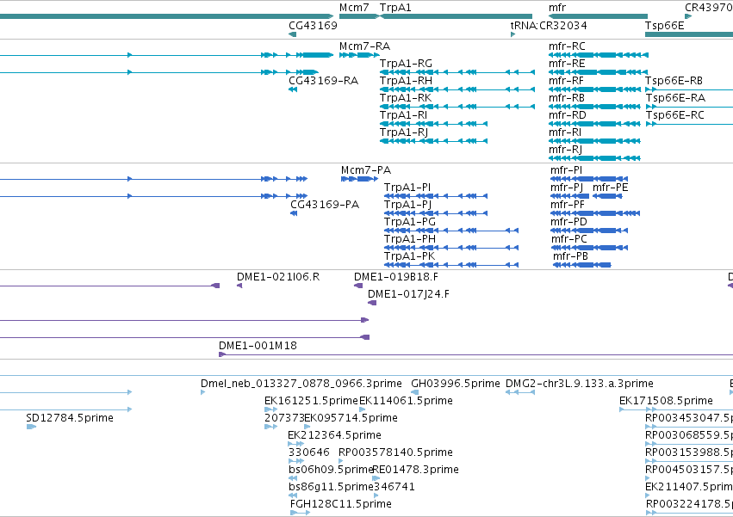Open the EK114061.5prime EST label
The width and height of the screenshot is (733, 517).
[x=406, y=401]
